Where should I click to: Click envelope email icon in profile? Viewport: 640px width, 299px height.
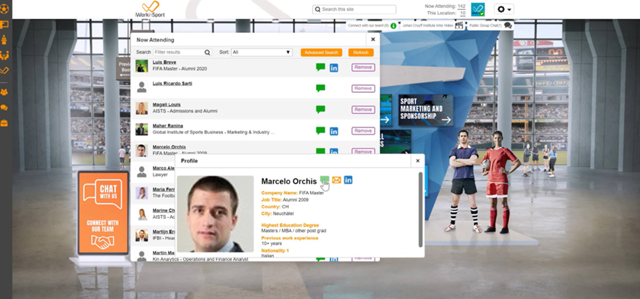pos(336,180)
